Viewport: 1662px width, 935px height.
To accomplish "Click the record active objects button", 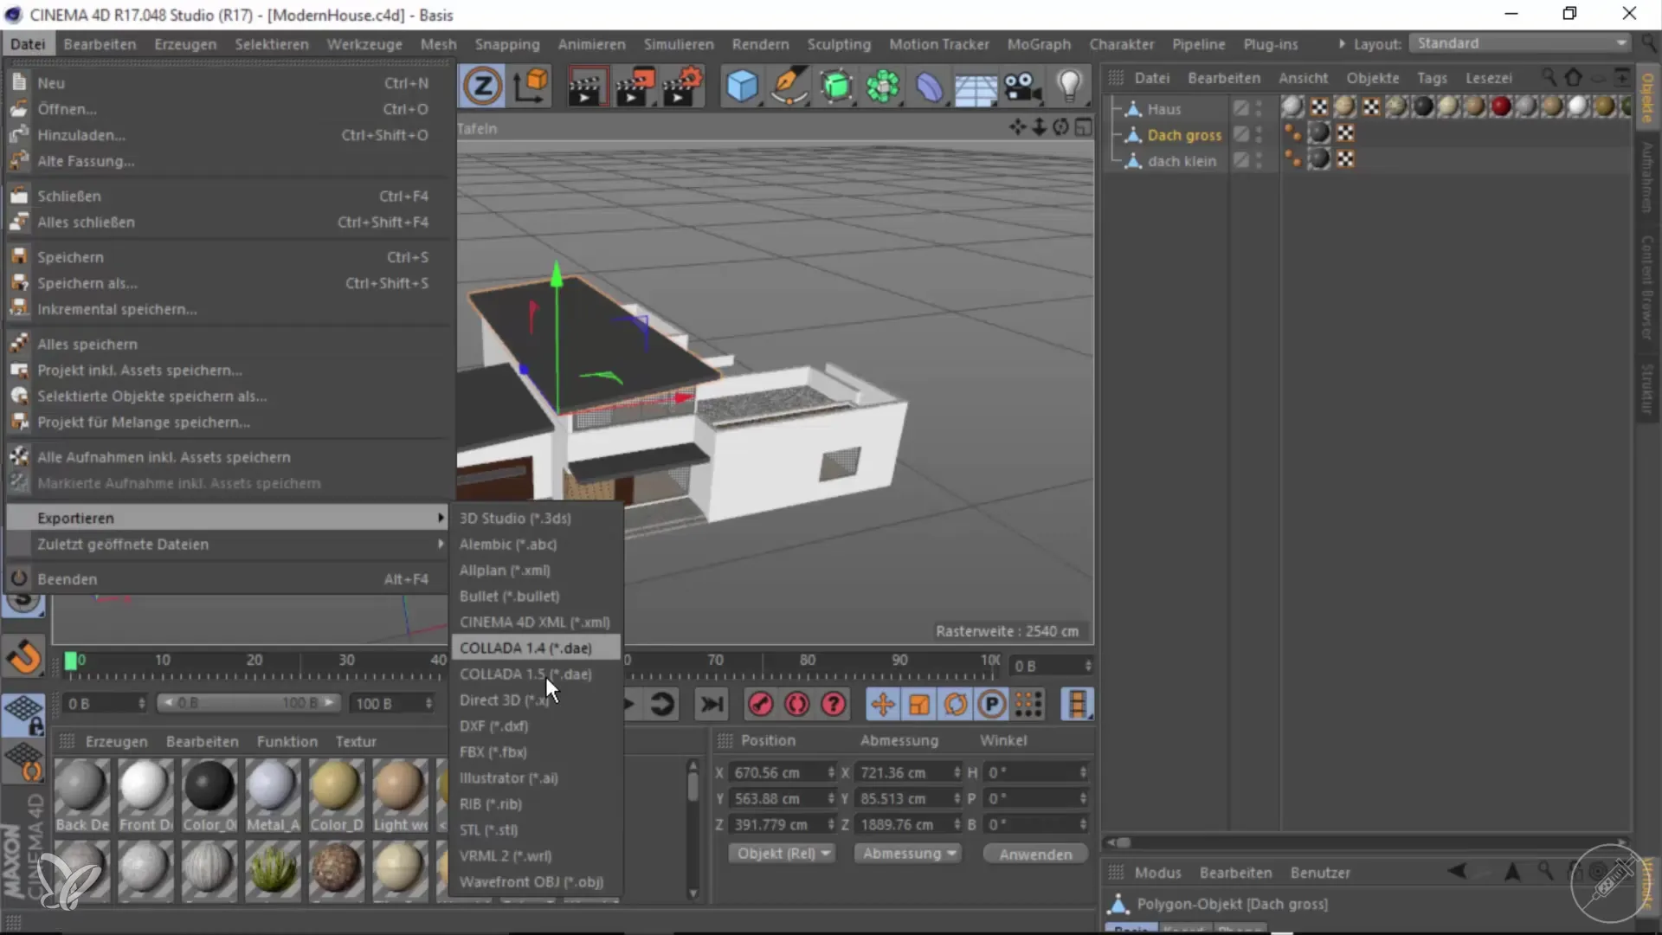I will point(760,704).
